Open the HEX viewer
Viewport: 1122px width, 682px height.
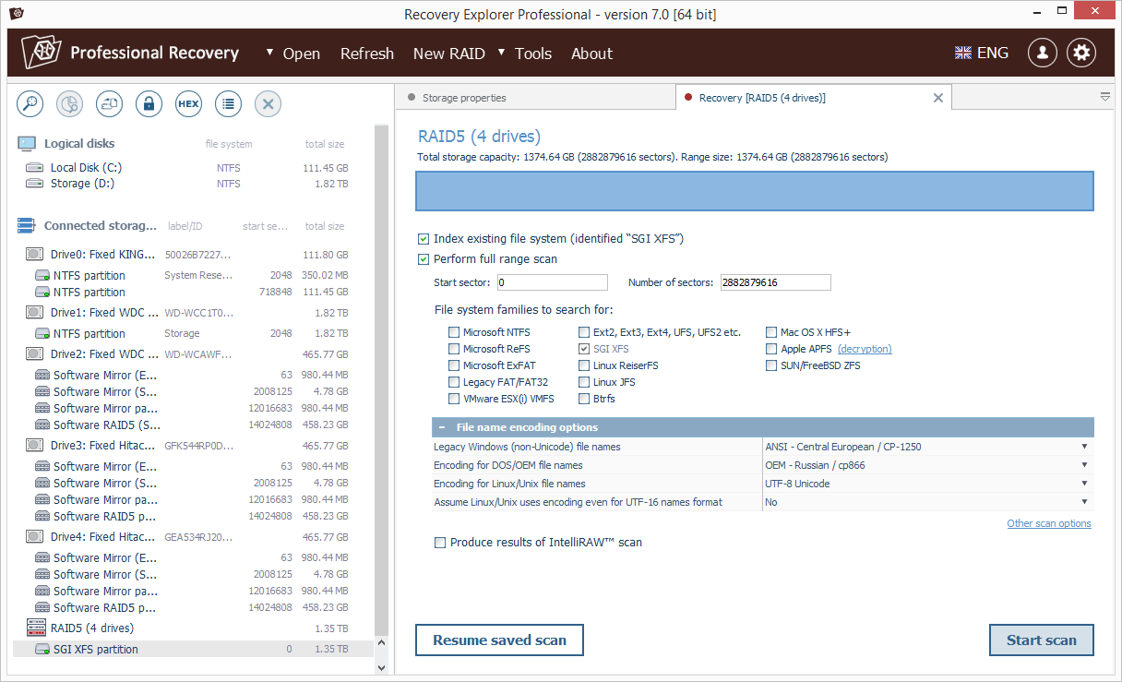(x=188, y=103)
